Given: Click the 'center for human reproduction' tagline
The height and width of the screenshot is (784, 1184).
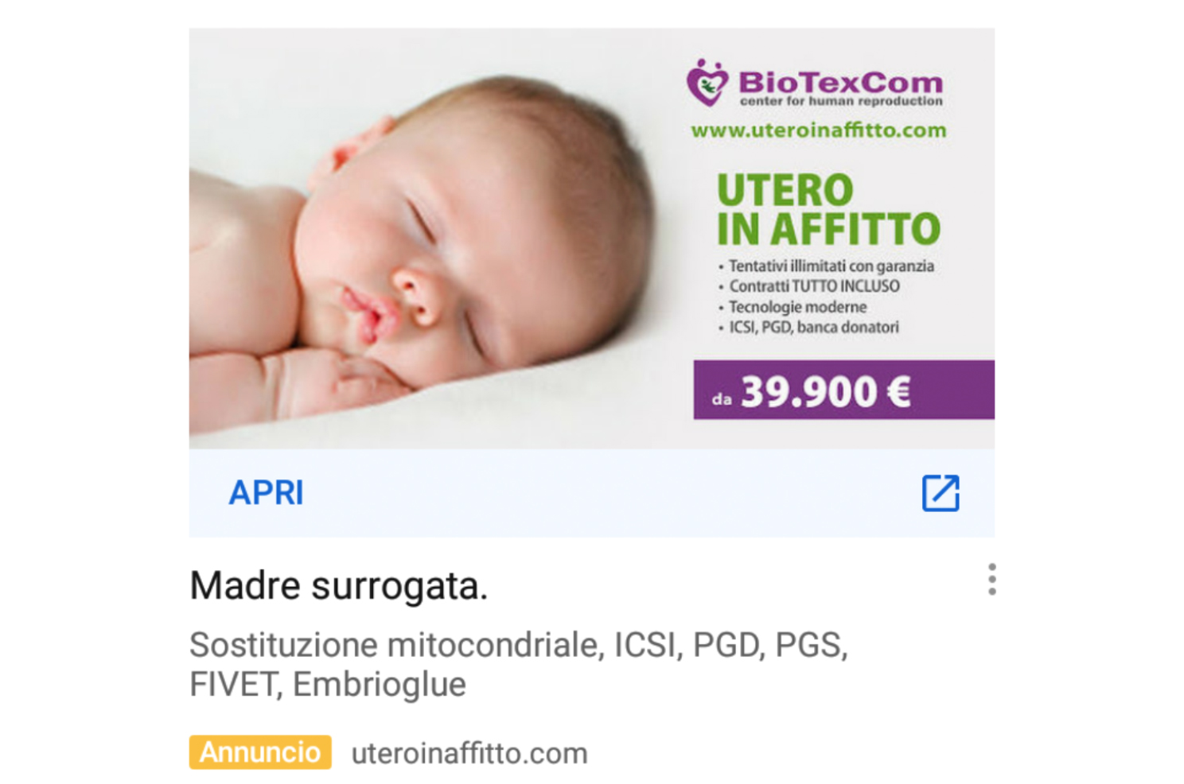Looking at the screenshot, I should (x=841, y=101).
